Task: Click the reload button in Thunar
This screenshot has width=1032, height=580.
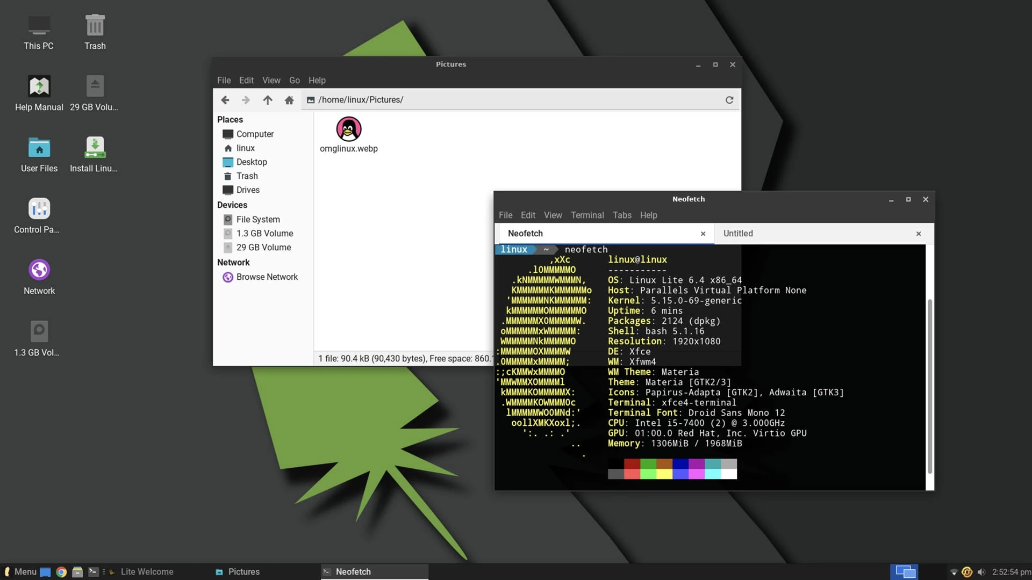Action: [x=729, y=100]
